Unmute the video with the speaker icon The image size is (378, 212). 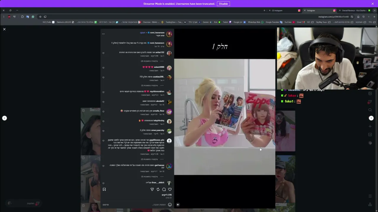(178, 205)
